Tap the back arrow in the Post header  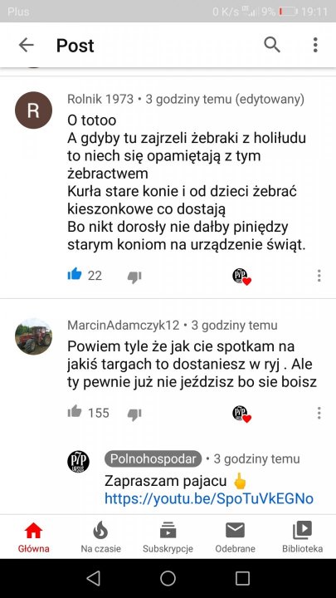click(x=27, y=45)
